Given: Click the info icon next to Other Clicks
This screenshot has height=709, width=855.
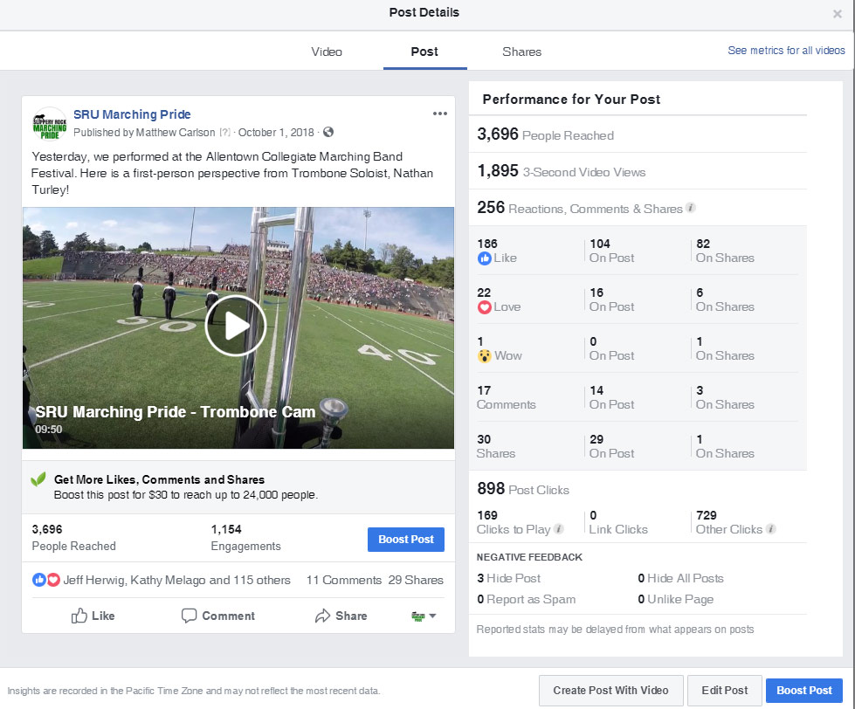Looking at the screenshot, I should tap(771, 529).
